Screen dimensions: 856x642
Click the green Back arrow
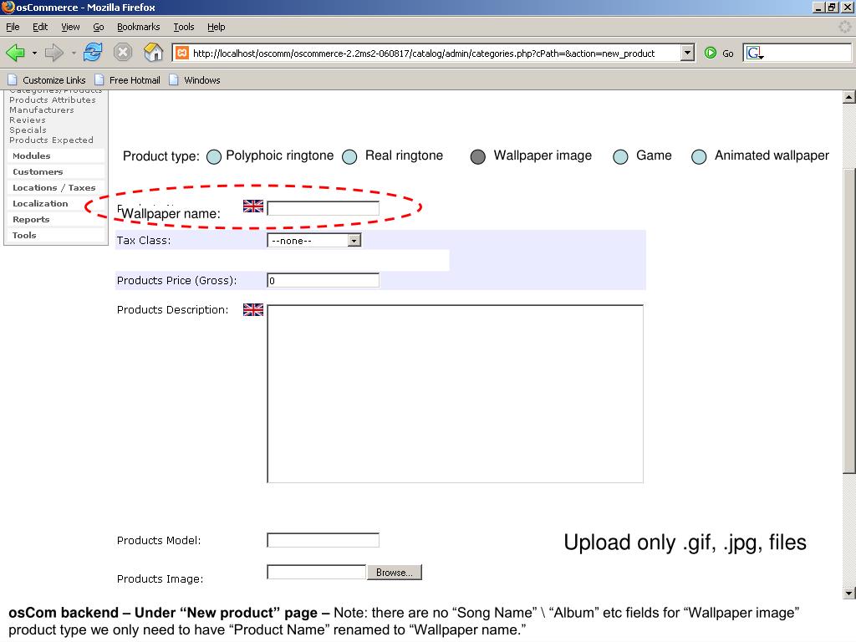point(15,53)
